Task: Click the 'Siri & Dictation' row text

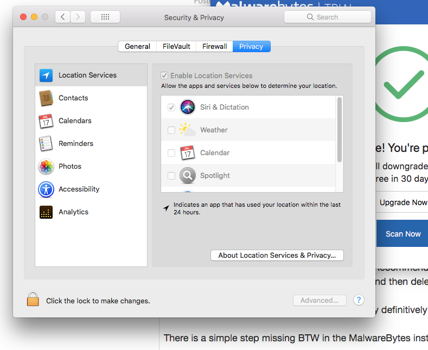Action: tap(225, 107)
